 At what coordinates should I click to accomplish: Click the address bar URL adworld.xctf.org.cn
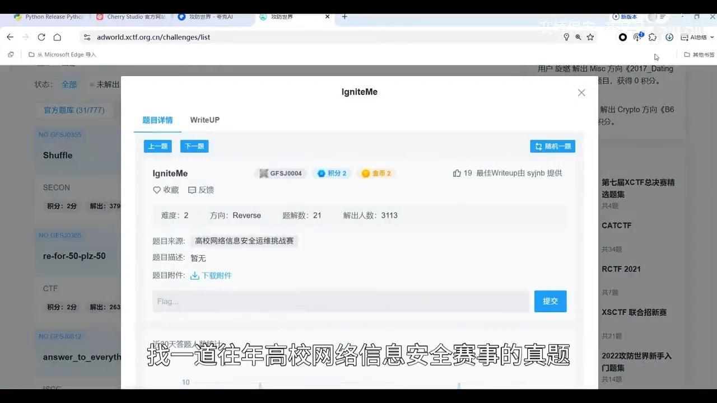(x=153, y=37)
